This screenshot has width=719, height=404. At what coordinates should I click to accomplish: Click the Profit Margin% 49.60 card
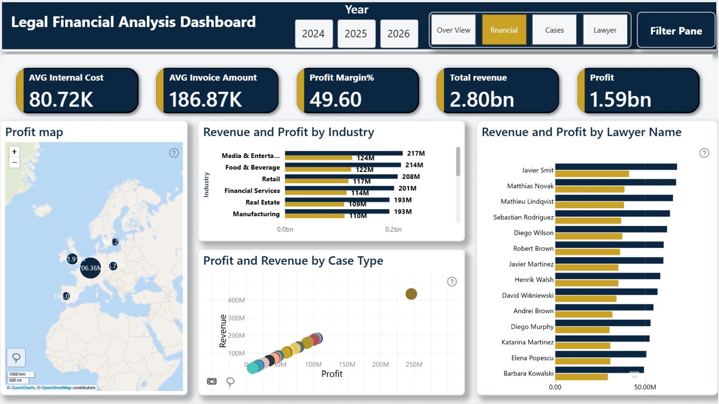pyautogui.click(x=358, y=91)
